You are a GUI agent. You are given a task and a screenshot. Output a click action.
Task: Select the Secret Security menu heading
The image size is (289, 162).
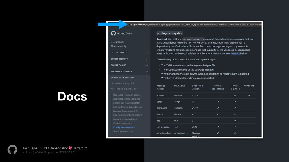[119, 59]
